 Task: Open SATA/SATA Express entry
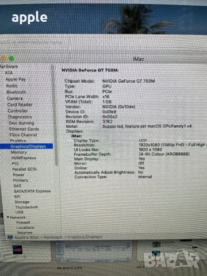(32, 191)
